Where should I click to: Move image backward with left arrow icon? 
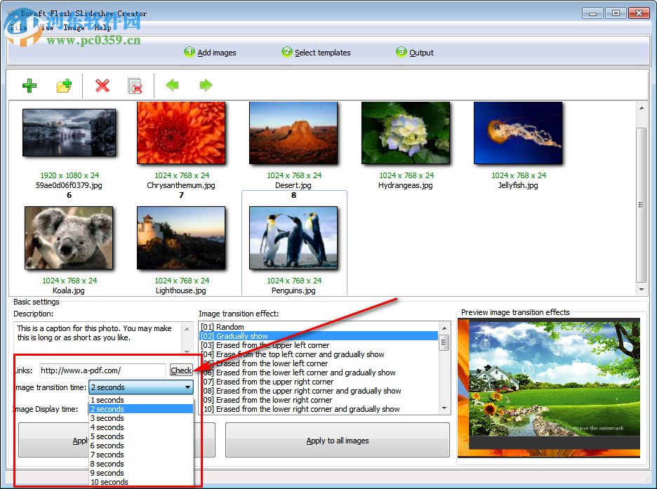[x=172, y=86]
